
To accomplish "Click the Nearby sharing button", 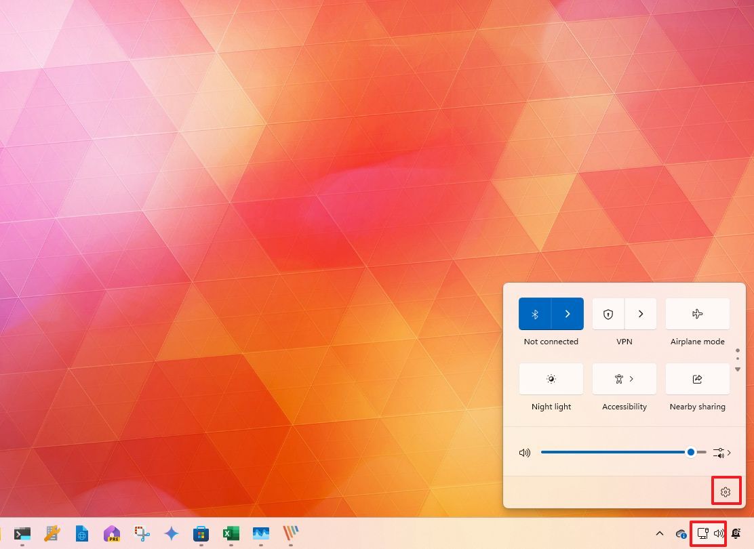I will (697, 379).
